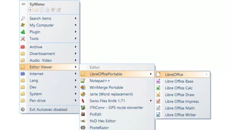The width and height of the screenshot is (231, 130).
Task: Expand the Pen drive submenu arrow
Action: 76,101
